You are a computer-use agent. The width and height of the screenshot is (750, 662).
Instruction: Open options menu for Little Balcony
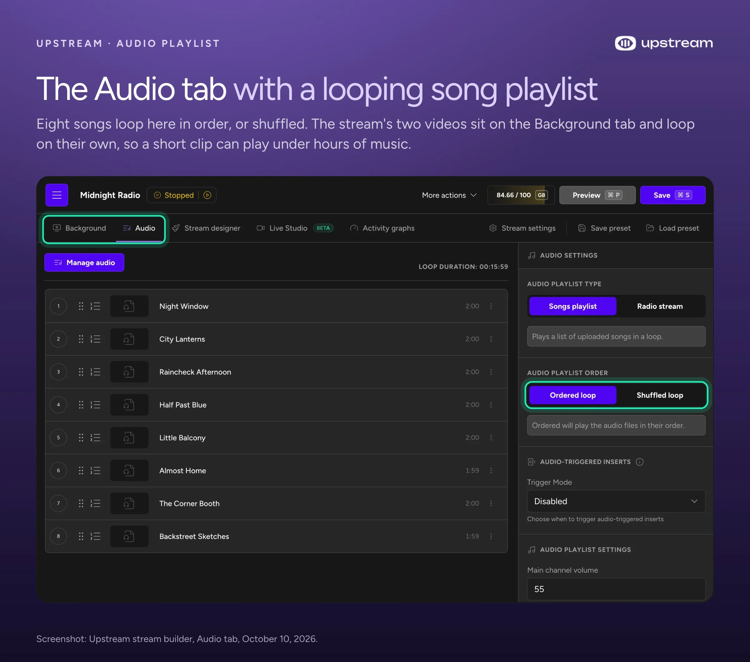pos(491,438)
